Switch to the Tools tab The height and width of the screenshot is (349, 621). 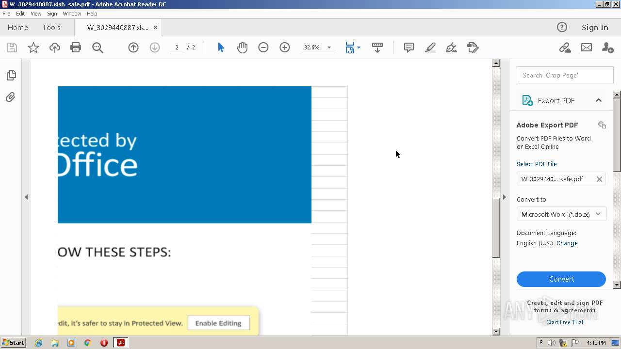[x=51, y=27]
